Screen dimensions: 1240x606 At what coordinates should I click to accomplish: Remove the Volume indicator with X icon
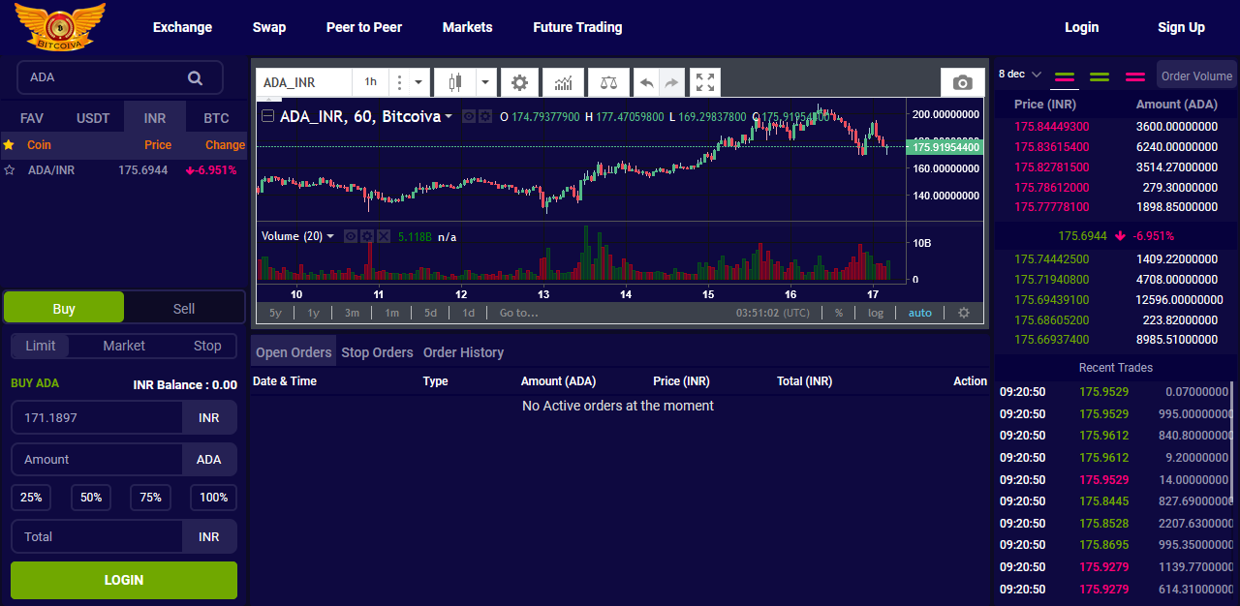(383, 236)
